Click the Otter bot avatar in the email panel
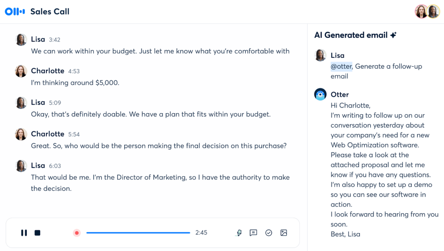The height and width of the screenshot is (251, 444). point(320,94)
